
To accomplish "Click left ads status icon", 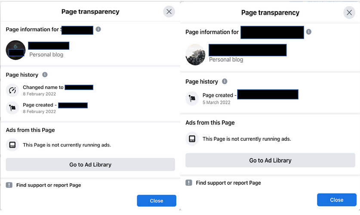I will (x=12, y=145).
